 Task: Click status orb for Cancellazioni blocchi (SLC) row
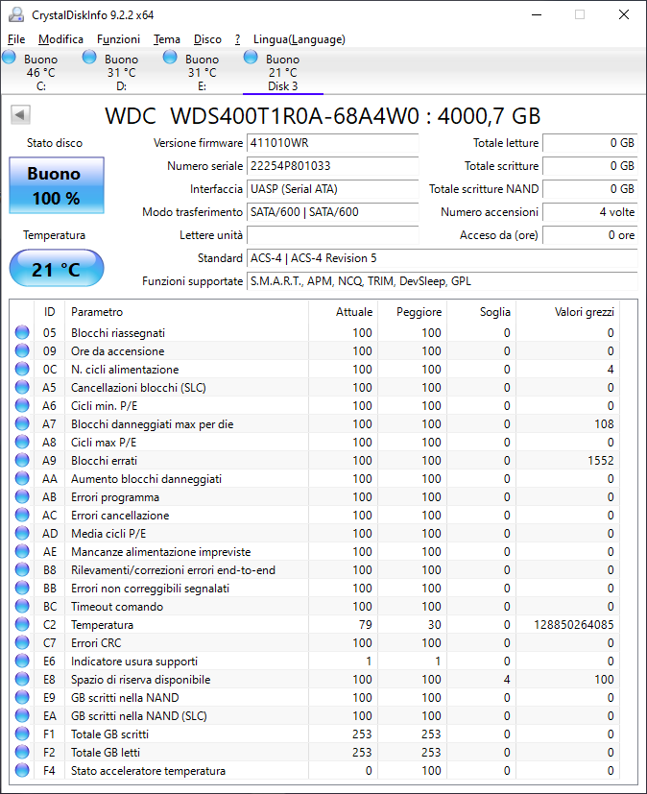pyautogui.click(x=22, y=387)
